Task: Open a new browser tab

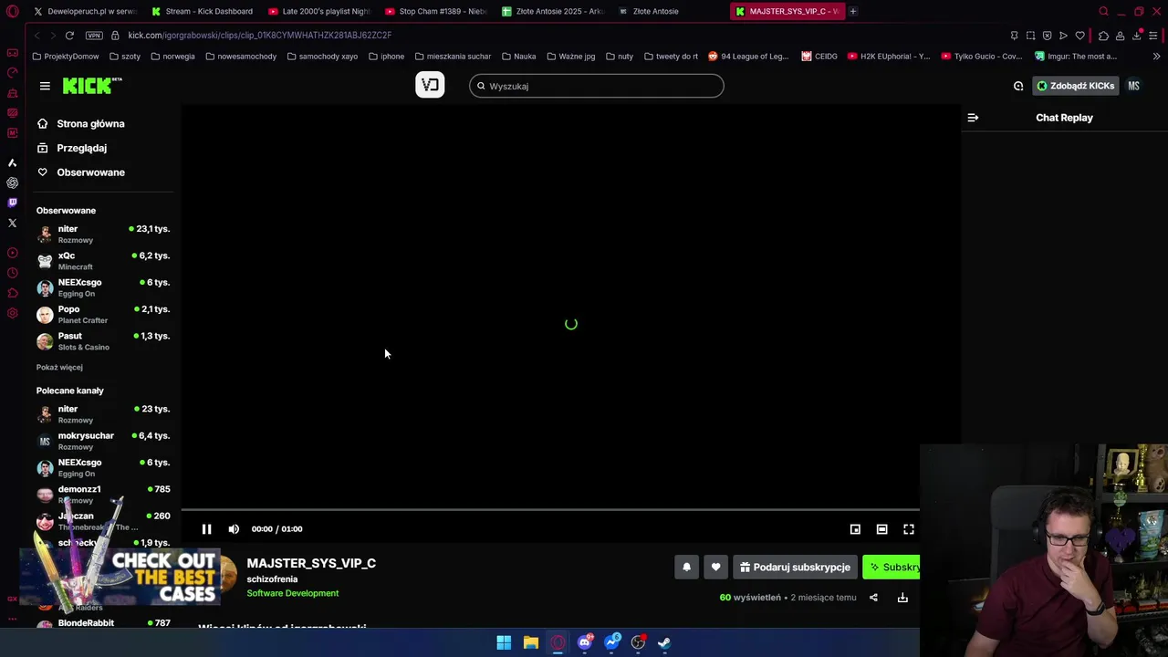Action: 853,11
